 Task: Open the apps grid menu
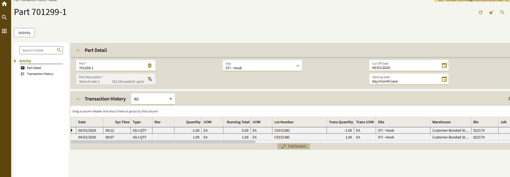click(4, 31)
